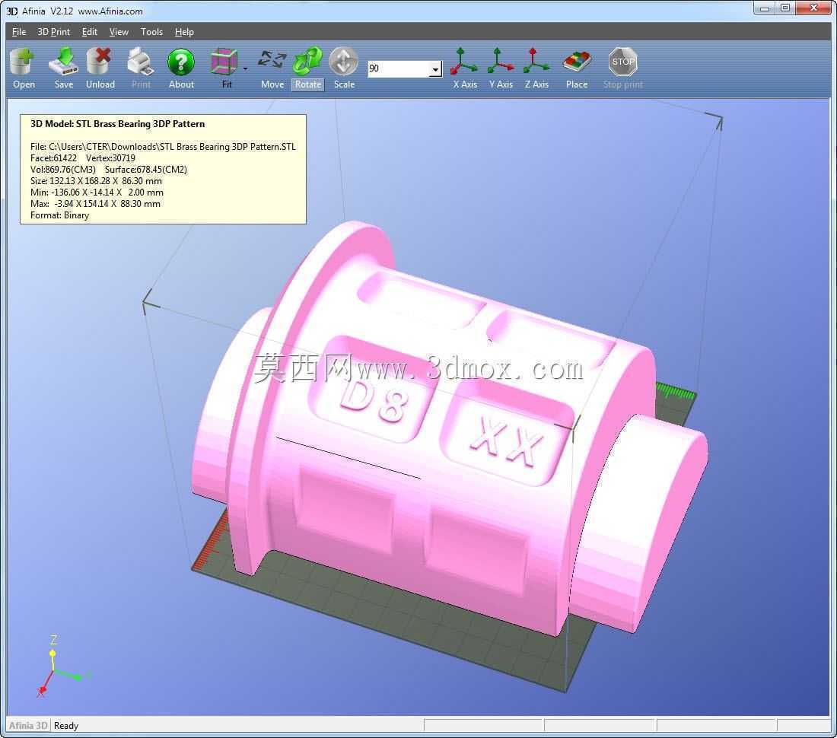Click the Afinia app icon in title bar
This screenshot has width=837, height=738.
[x=11, y=11]
